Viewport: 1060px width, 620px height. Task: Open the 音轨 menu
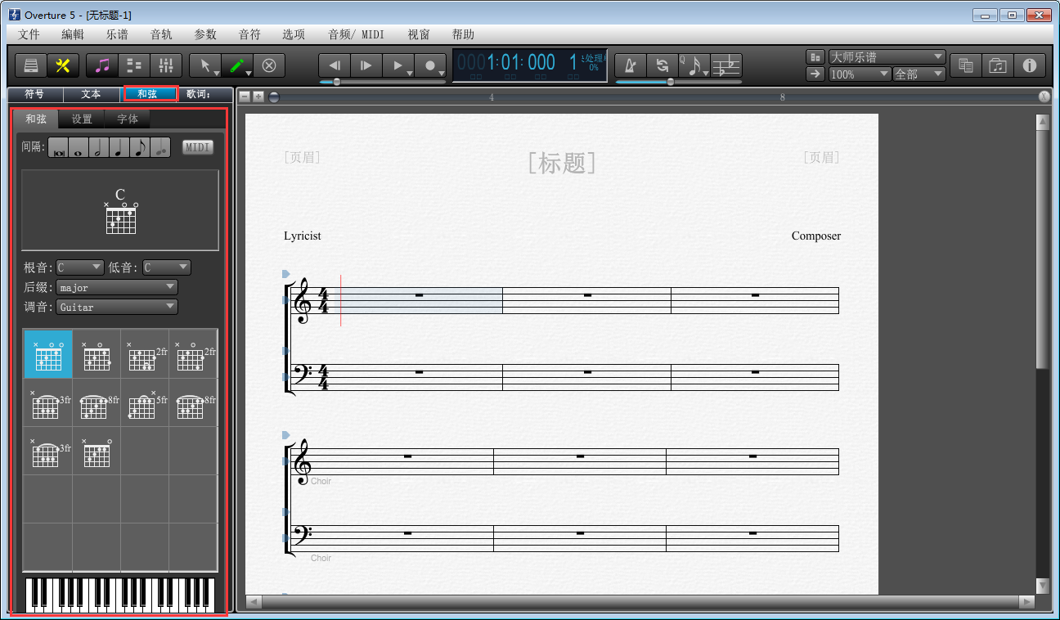pyautogui.click(x=161, y=34)
